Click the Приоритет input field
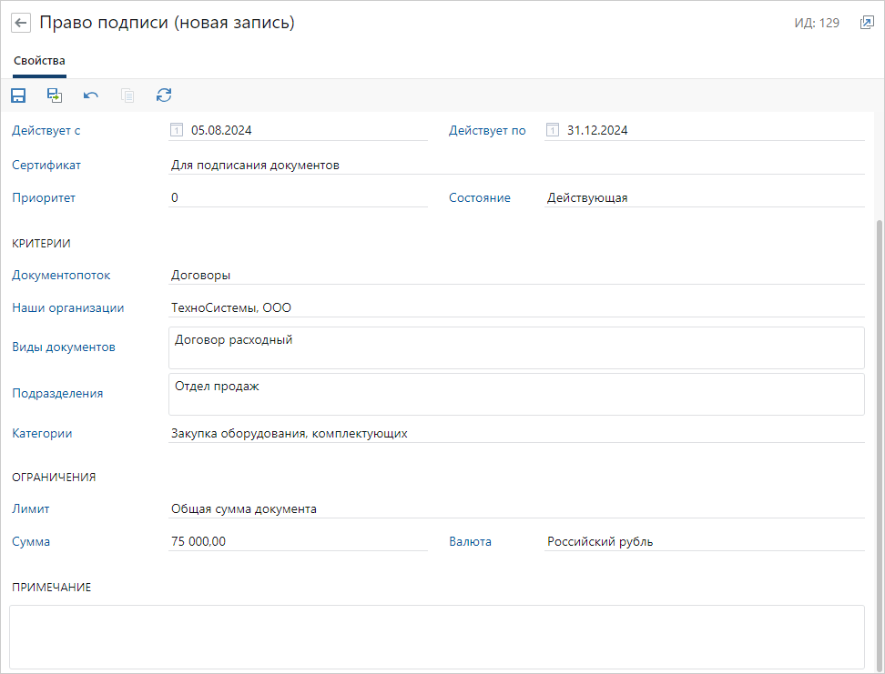This screenshot has width=885, height=674. pyautogui.click(x=297, y=197)
